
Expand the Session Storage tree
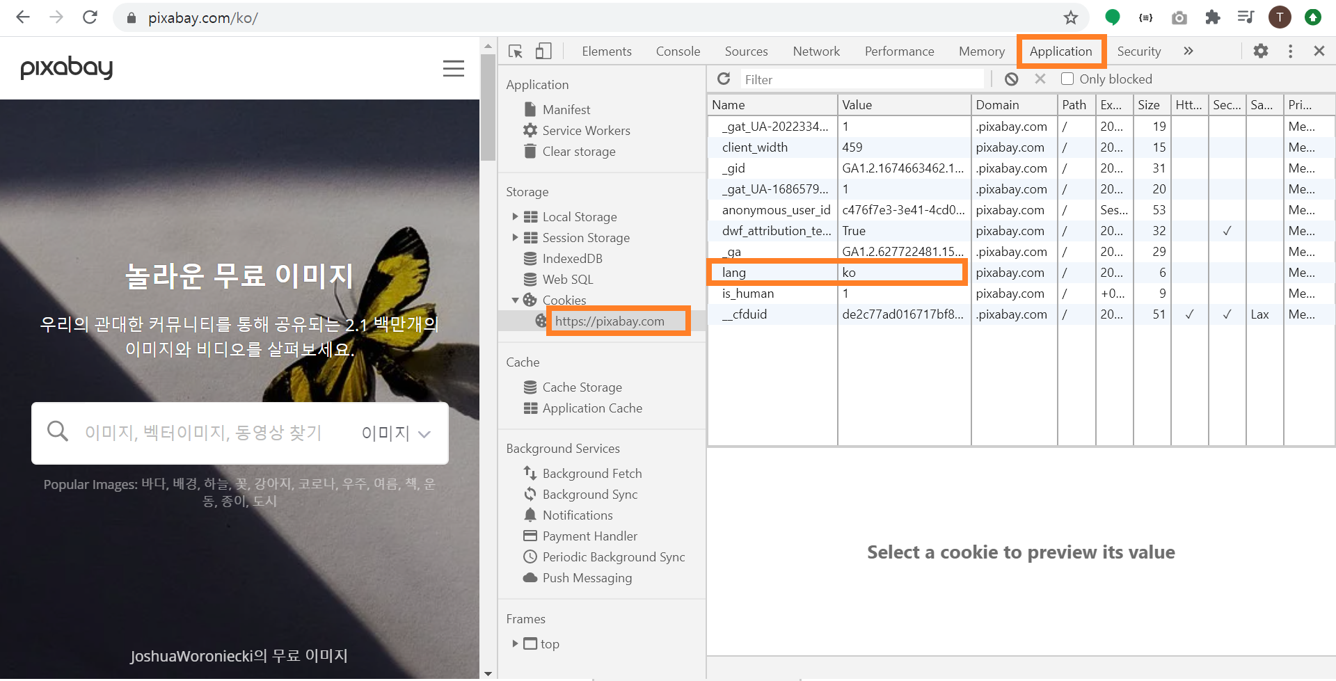pyautogui.click(x=515, y=237)
